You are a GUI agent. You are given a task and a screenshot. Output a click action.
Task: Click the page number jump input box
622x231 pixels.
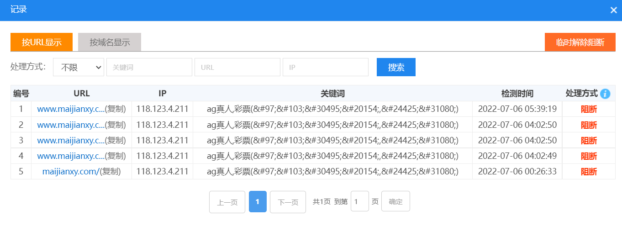click(359, 201)
